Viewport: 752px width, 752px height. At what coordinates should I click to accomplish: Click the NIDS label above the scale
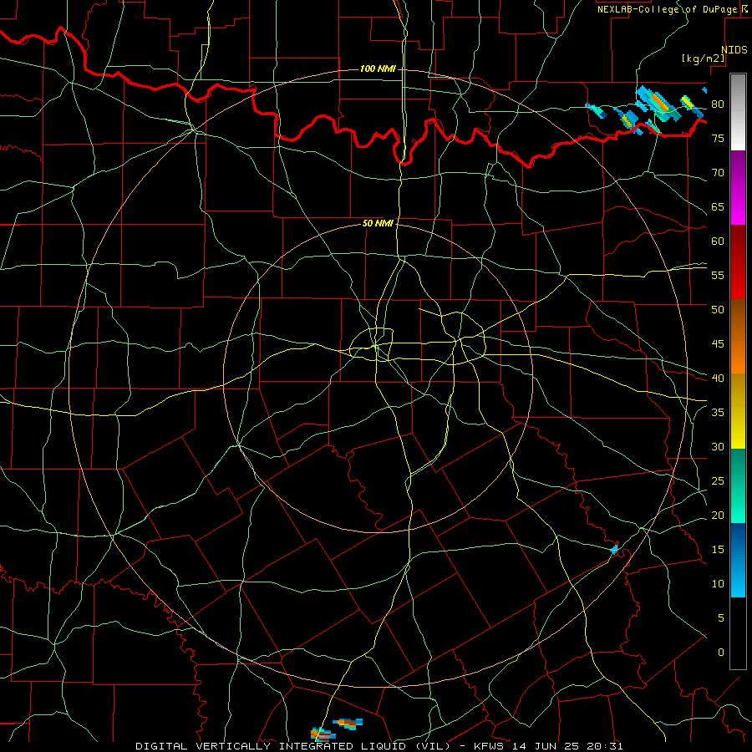pyautogui.click(x=734, y=50)
